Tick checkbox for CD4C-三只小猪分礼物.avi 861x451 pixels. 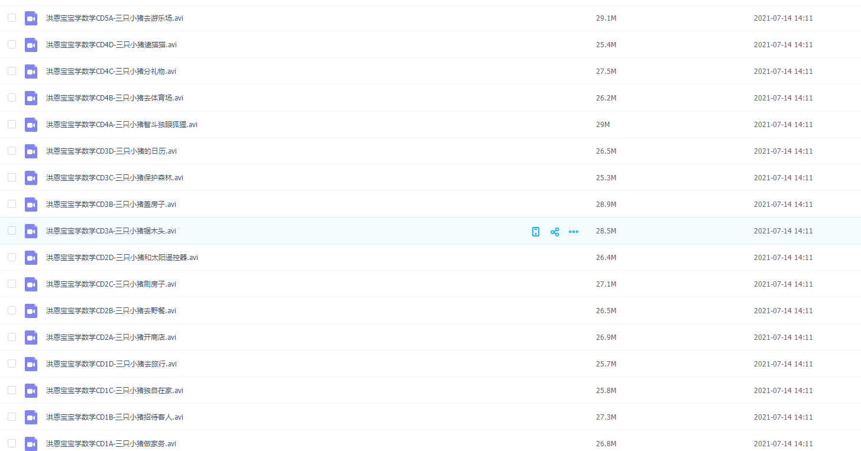click(x=12, y=71)
